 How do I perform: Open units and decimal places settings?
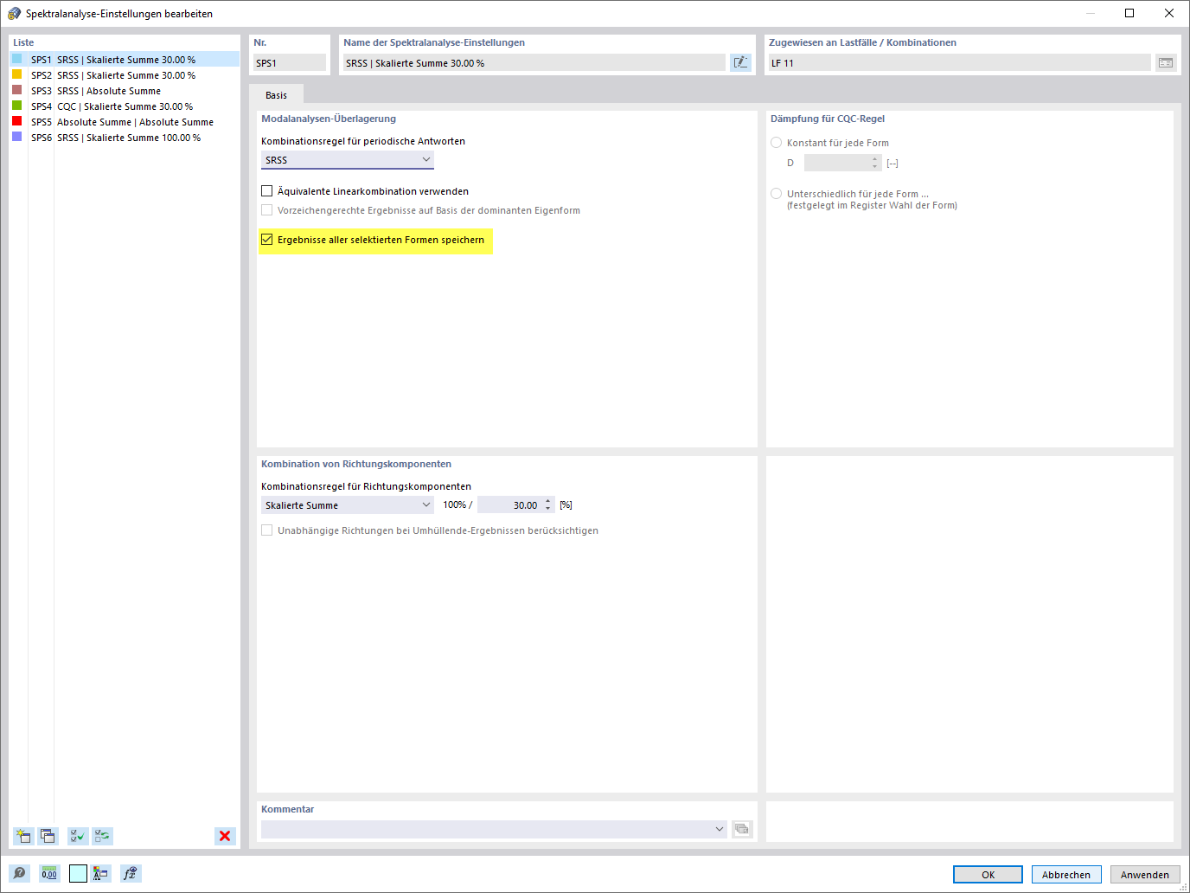pyautogui.click(x=49, y=874)
